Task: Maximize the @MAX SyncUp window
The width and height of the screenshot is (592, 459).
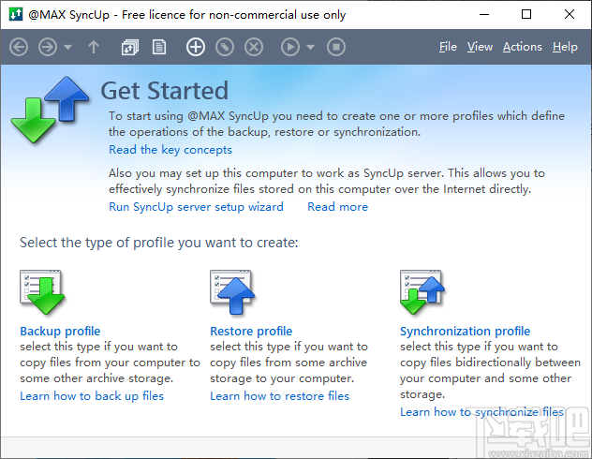Action: pyautogui.click(x=526, y=14)
